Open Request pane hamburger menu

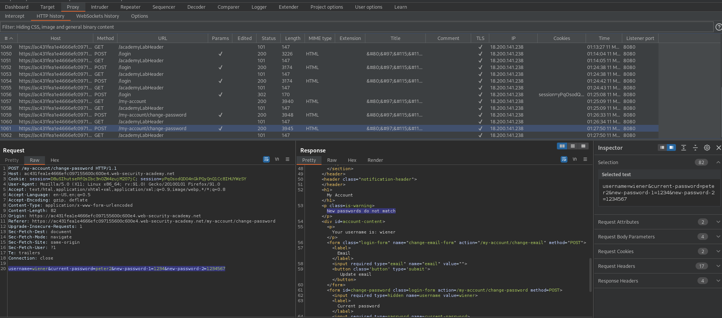pos(288,160)
